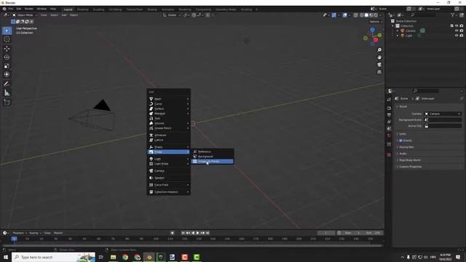Select the Measure tool
466x262 pixels.
(7, 93)
